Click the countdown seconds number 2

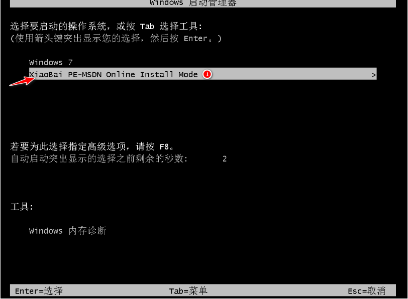(225, 159)
